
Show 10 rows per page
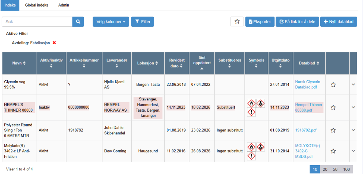point(315,169)
